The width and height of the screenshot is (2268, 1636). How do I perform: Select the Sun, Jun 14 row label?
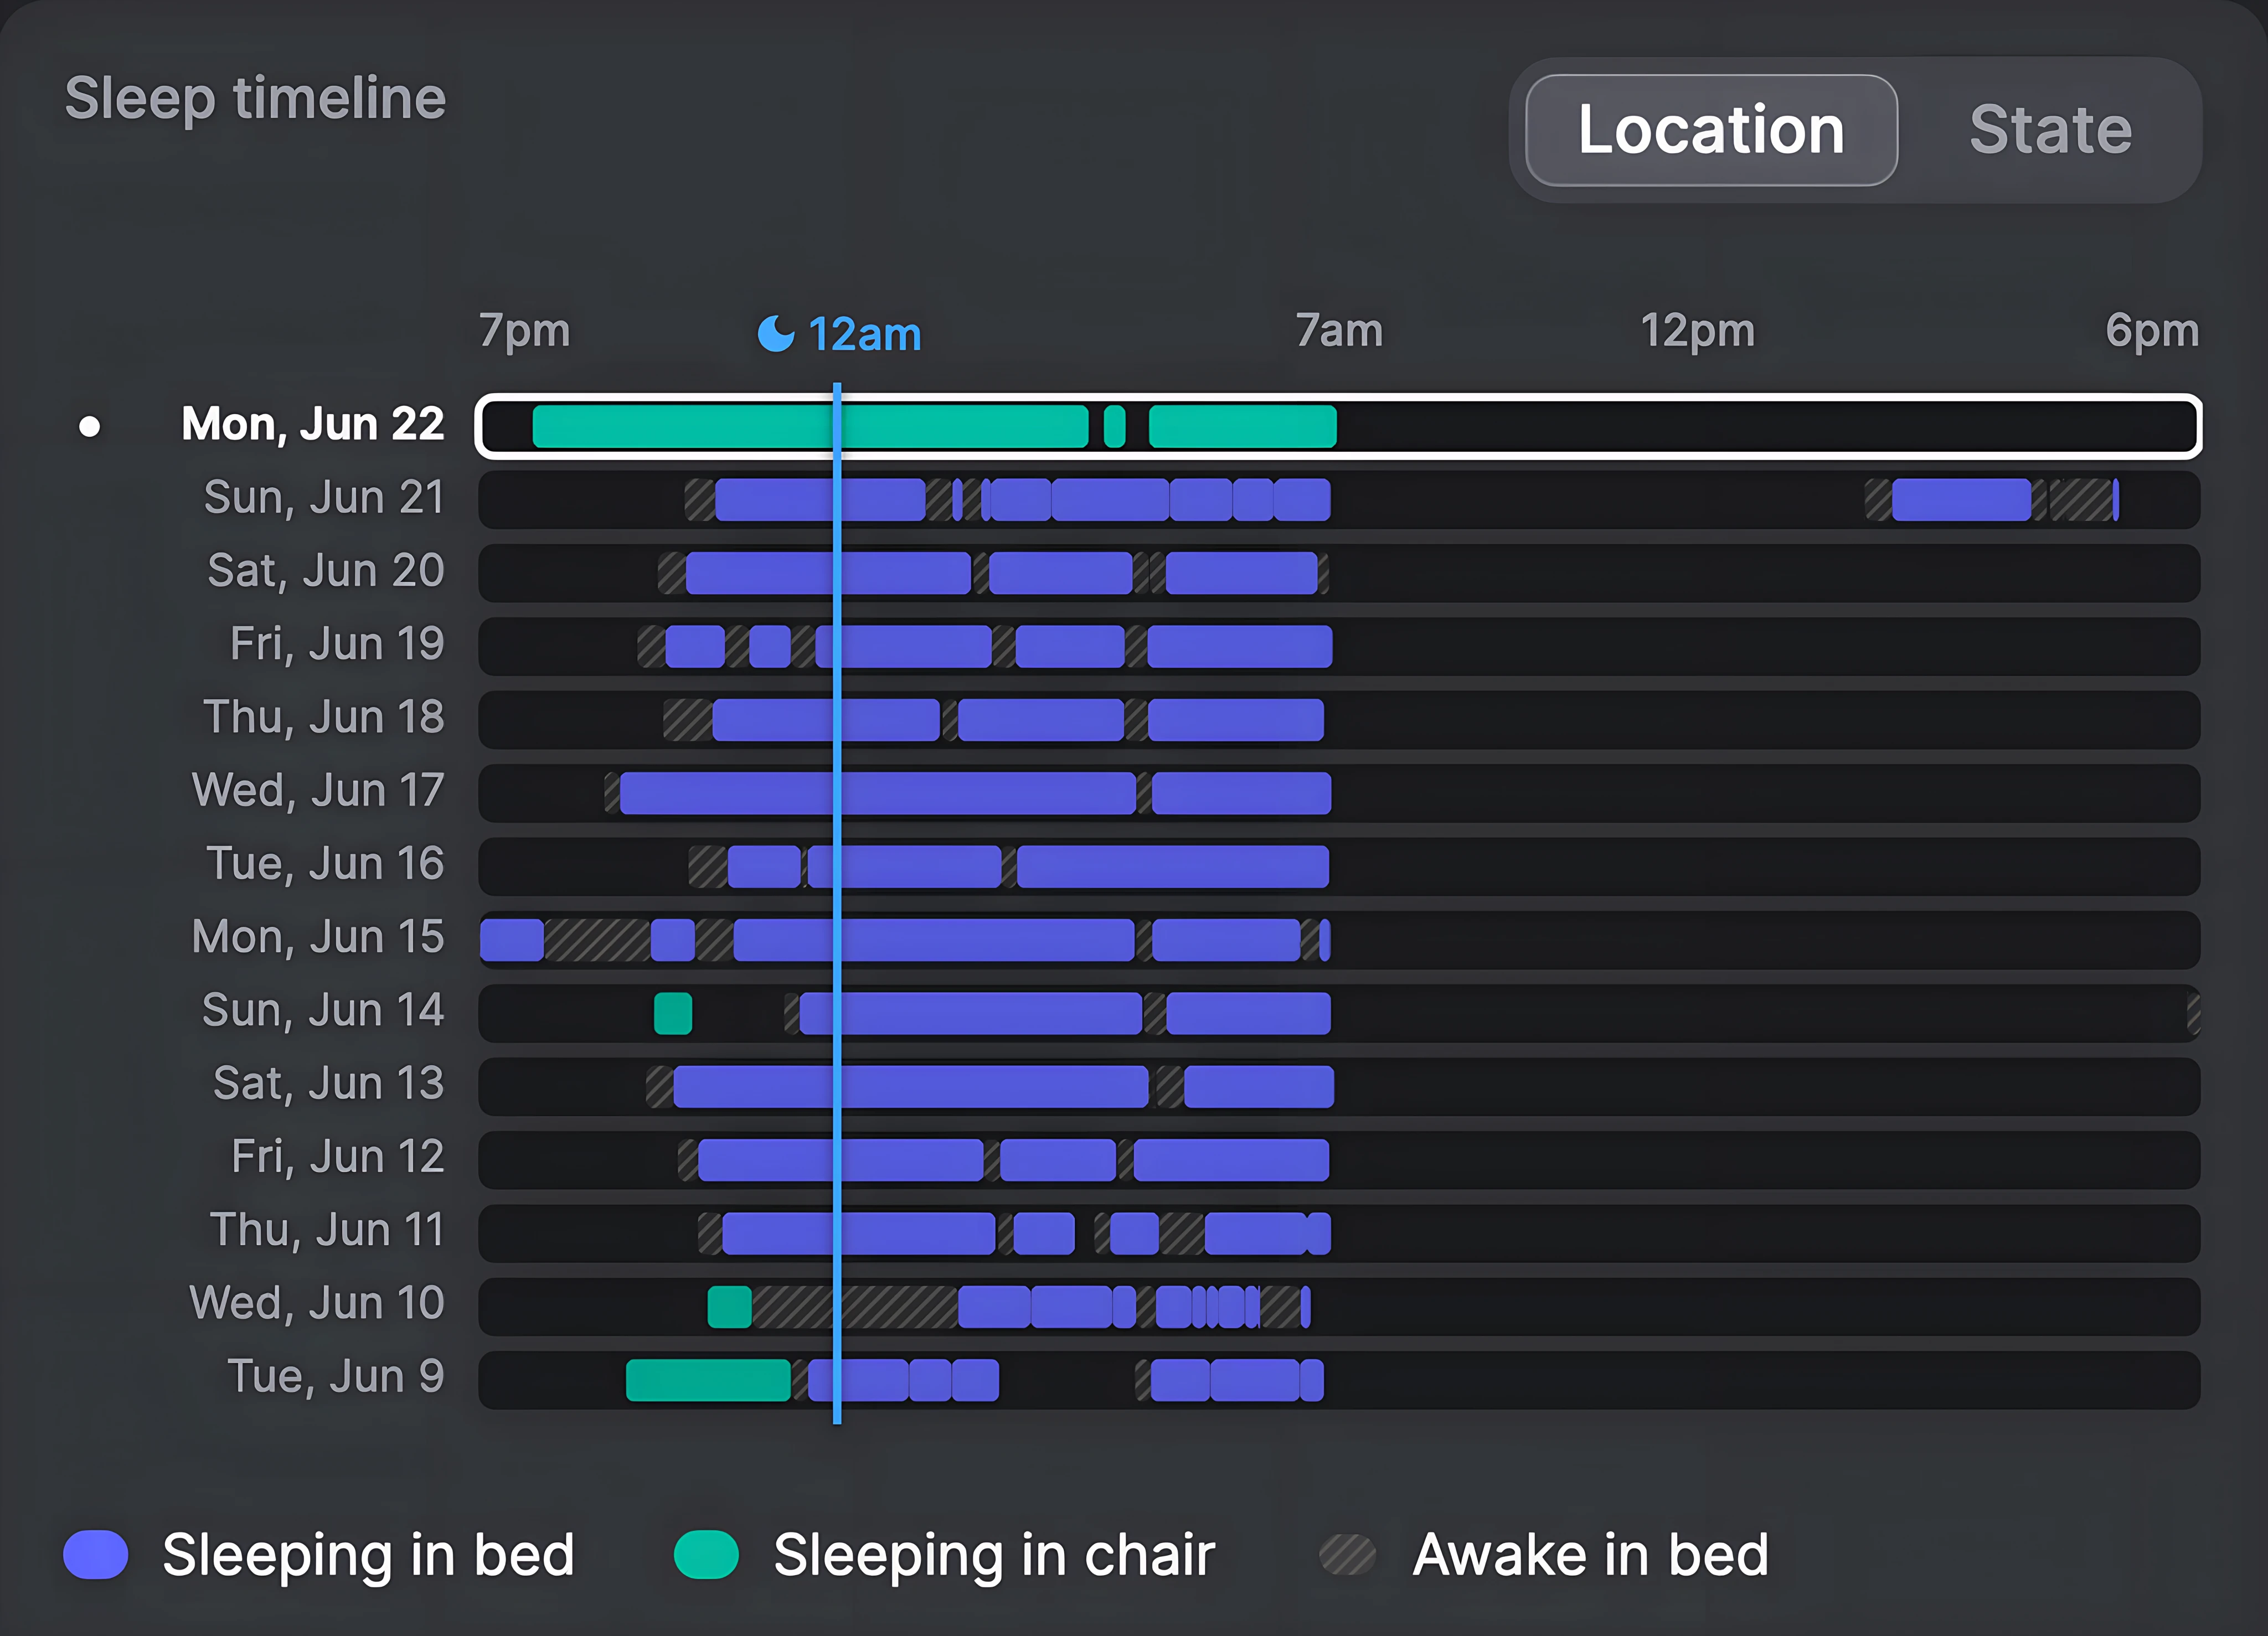(x=323, y=1010)
